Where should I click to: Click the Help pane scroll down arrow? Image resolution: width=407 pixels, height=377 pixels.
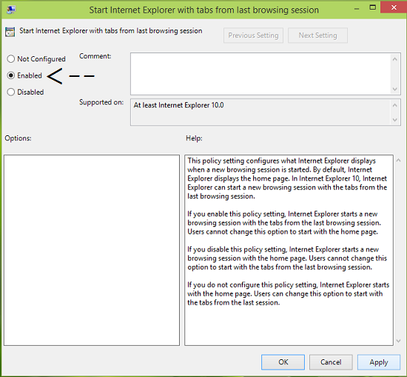point(398,342)
